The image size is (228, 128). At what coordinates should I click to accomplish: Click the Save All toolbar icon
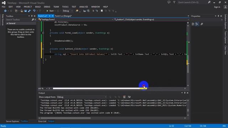click(x=29, y=11)
